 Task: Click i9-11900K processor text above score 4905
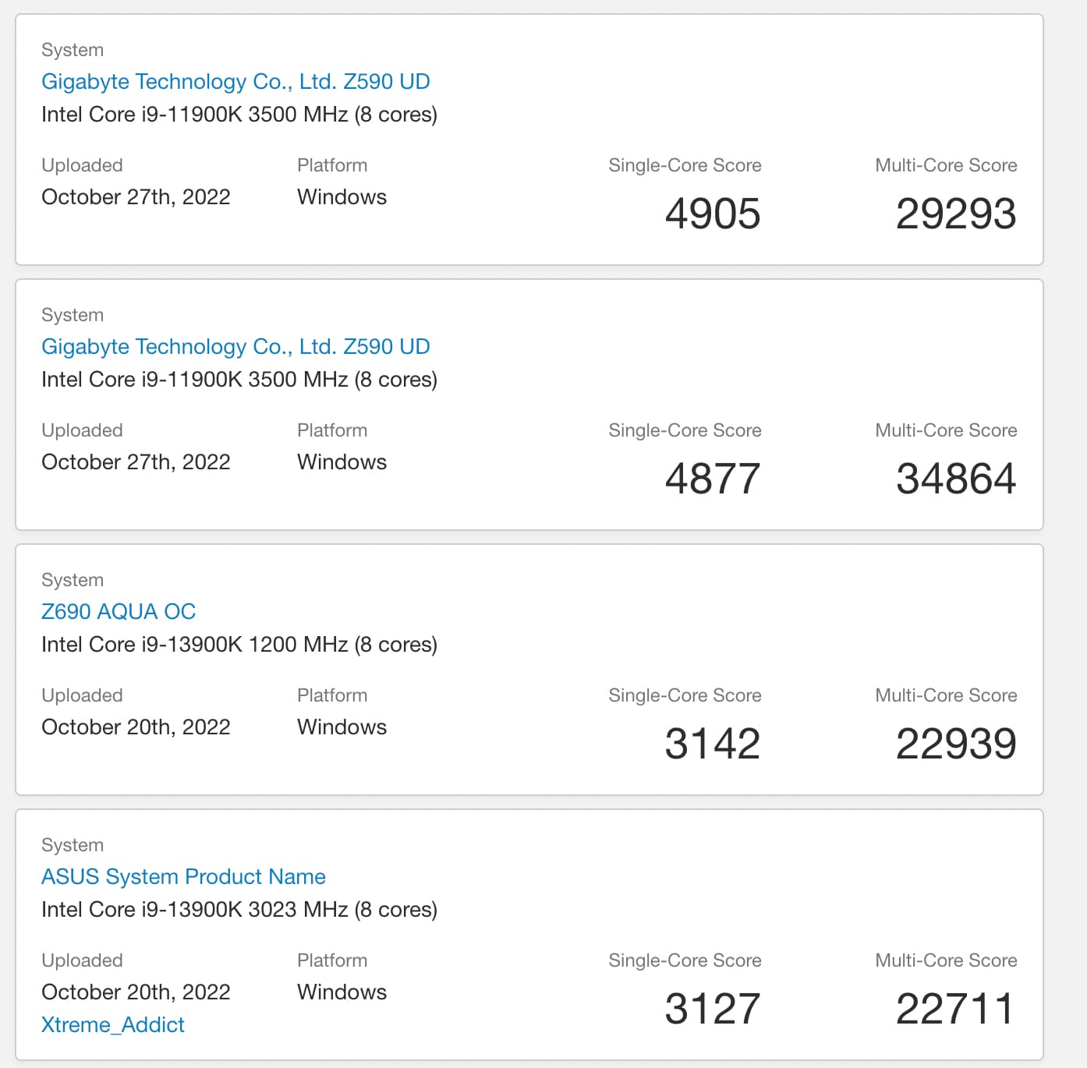point(239,115)
